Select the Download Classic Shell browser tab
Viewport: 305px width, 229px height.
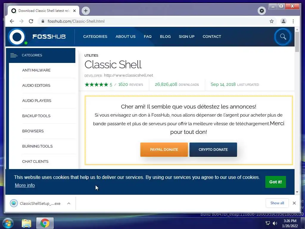[43, 11]
